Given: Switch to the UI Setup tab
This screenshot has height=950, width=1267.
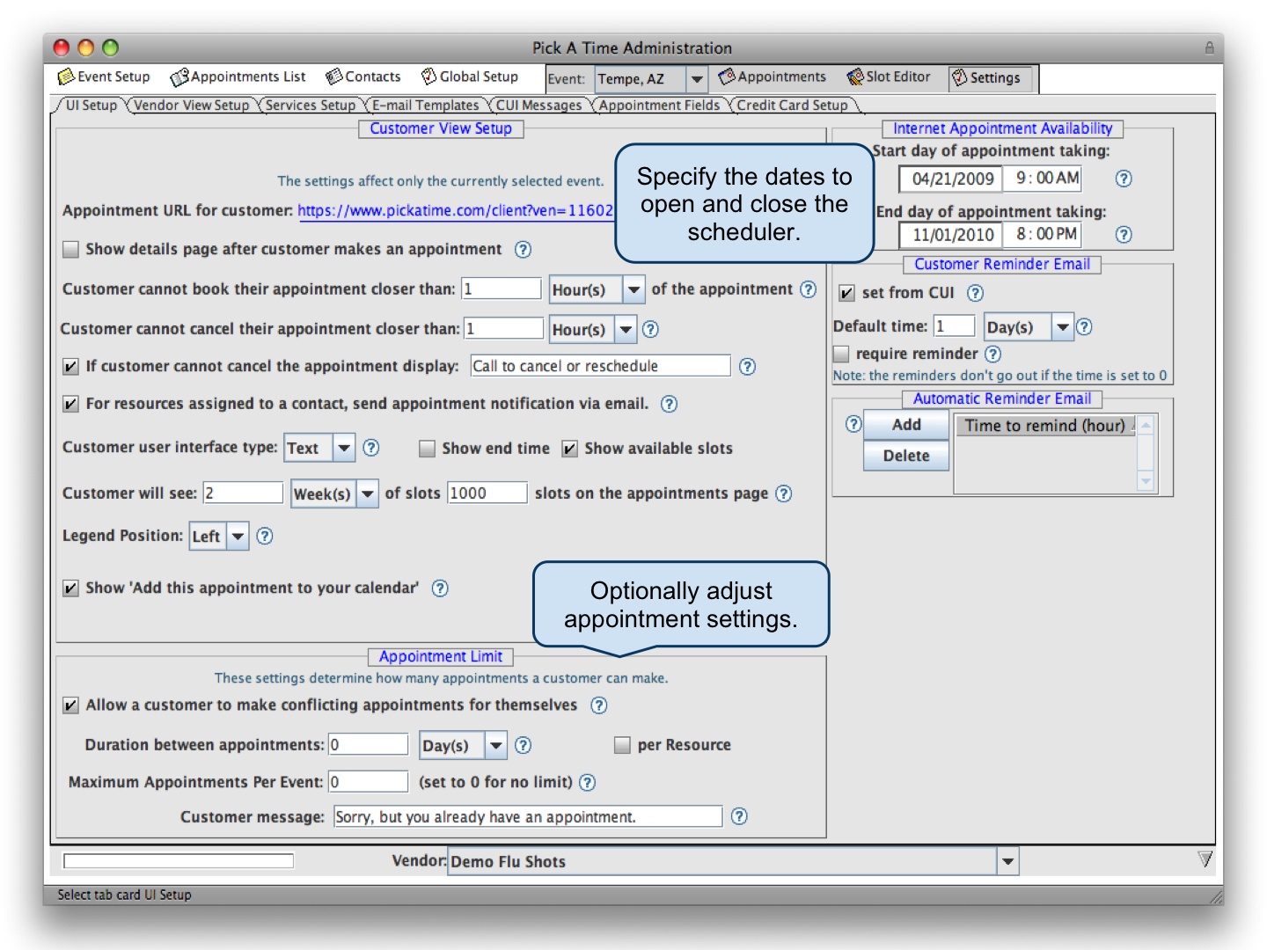Looking at the screenshot, I should [91, 106].
